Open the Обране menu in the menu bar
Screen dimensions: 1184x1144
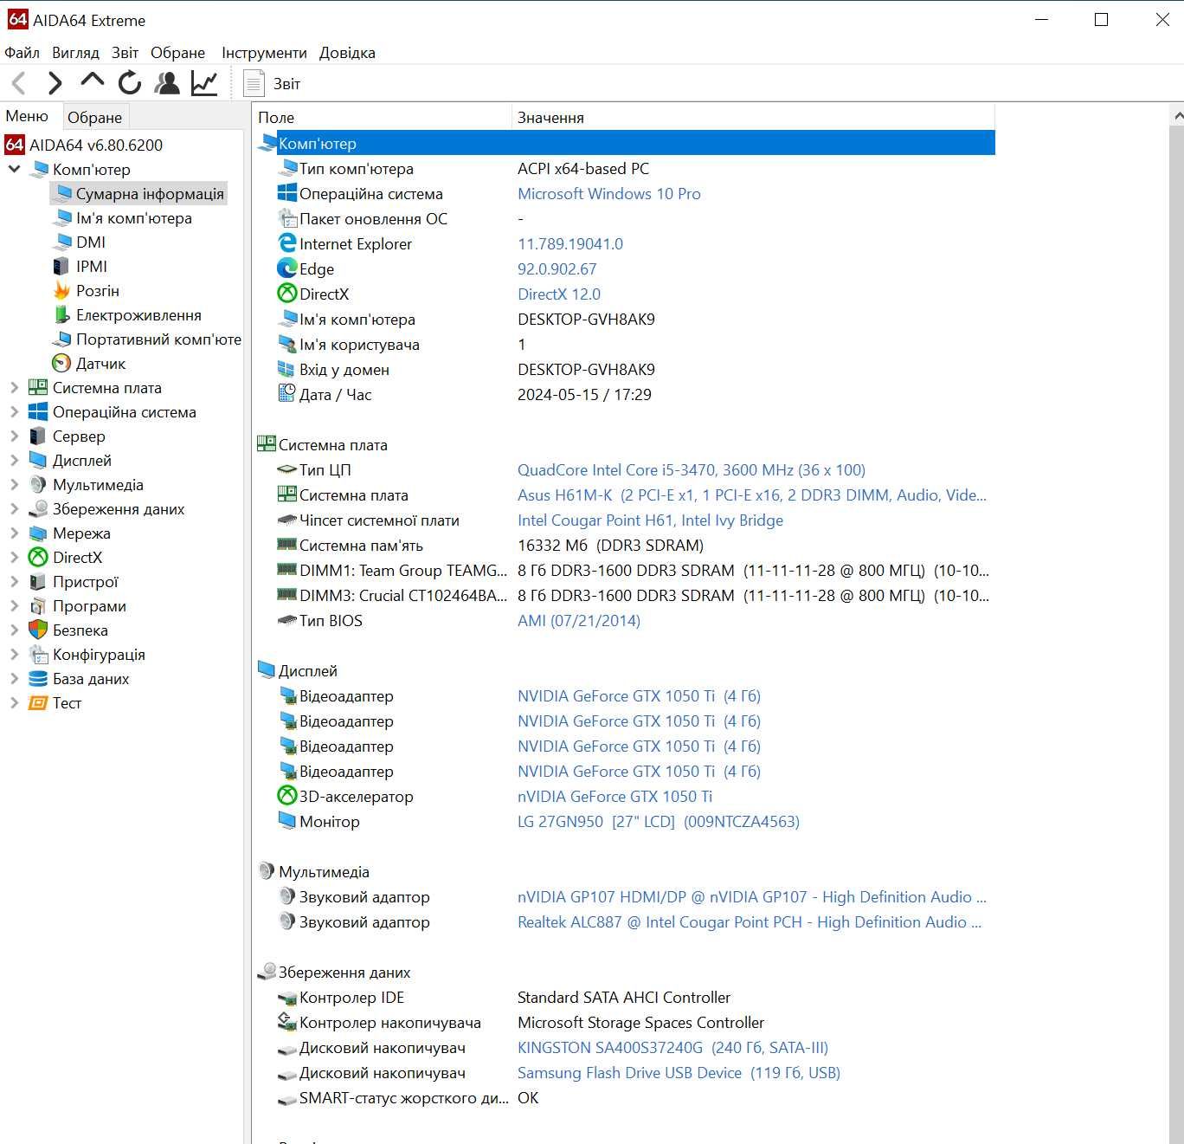click(x=177, y=53)
